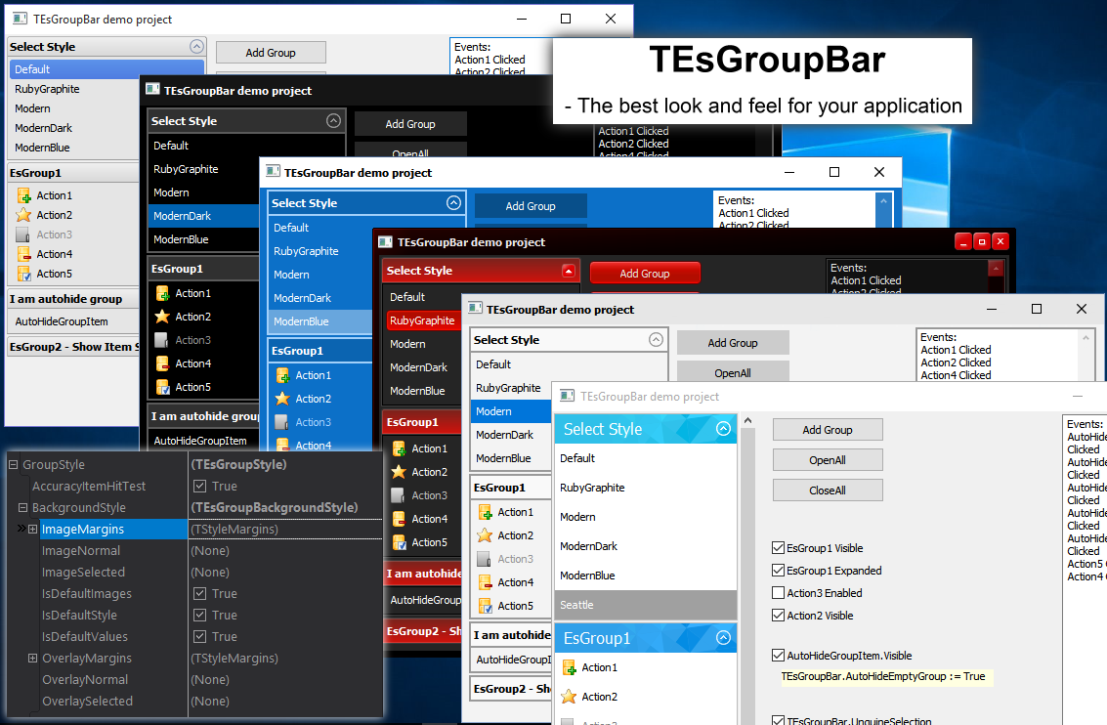
Task: Choose RubyGraphite in the red window's style list
Action: tap(422, 320)
